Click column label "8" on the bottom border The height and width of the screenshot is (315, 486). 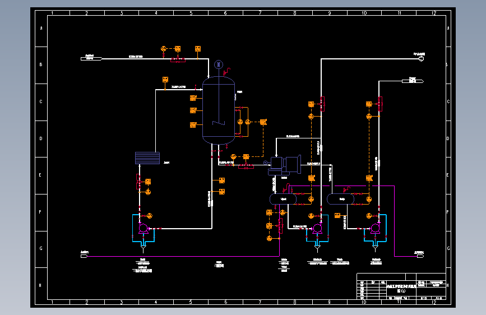tap(294, 302)
